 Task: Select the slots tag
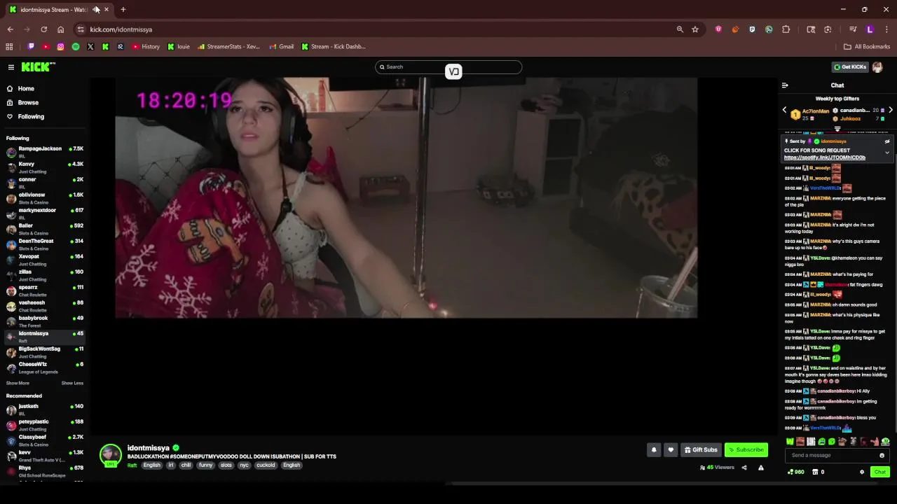click(226, 465)
